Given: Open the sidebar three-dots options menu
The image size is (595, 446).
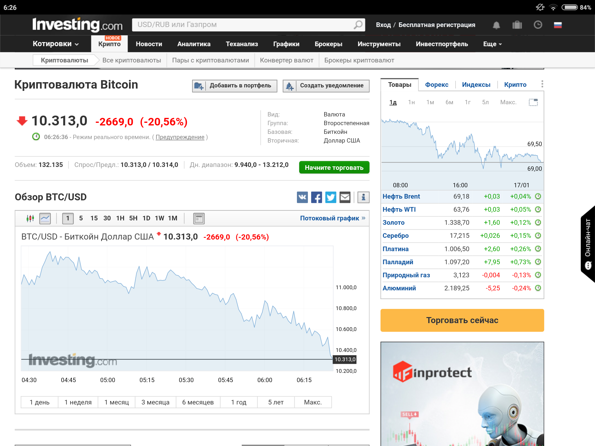Looking at the screenshot, I should [x=542, y=84].
